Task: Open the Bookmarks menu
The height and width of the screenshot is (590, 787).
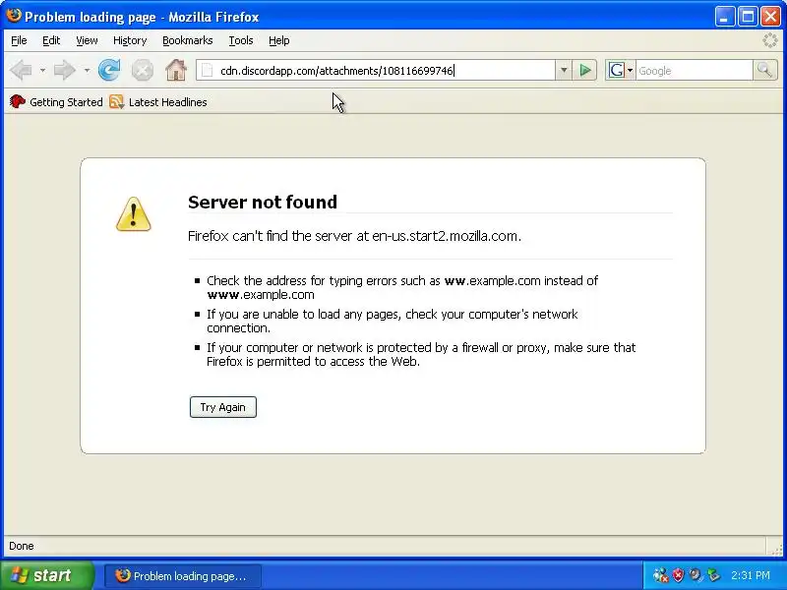Action: [x=187, y=40]
